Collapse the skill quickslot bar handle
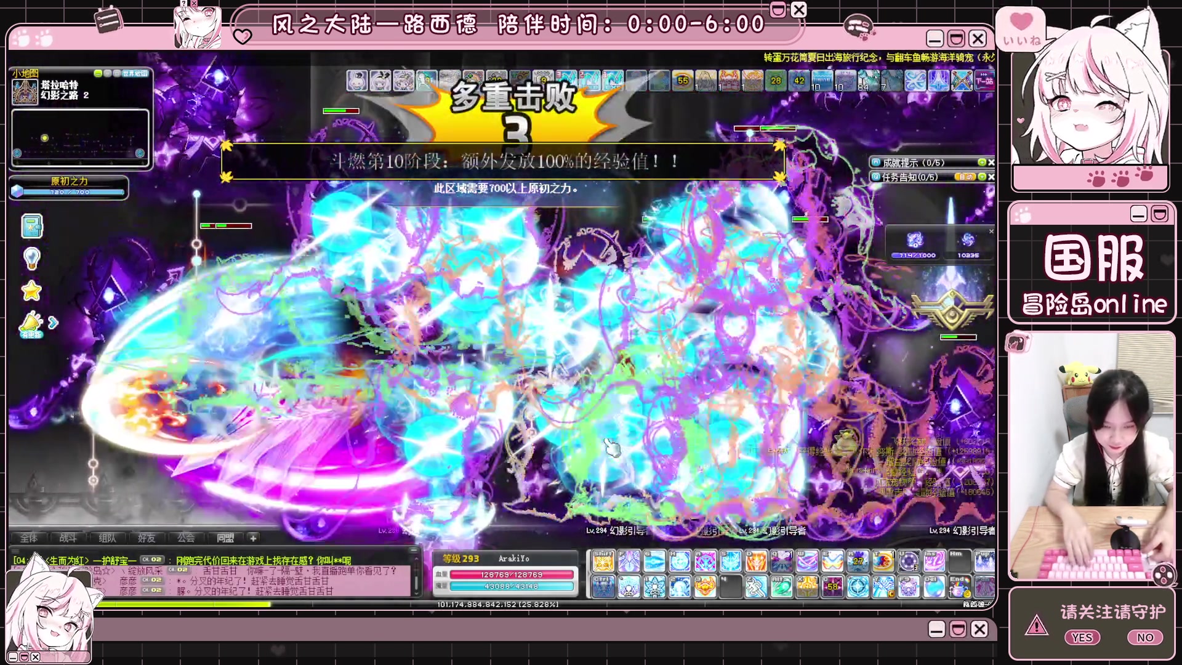Viewport: 1182px width, 665px height. [x=589, y=573]
